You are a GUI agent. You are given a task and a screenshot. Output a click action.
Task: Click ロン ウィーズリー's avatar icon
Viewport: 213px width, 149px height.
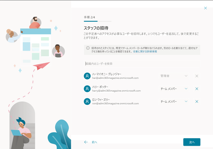coord(87,101)
